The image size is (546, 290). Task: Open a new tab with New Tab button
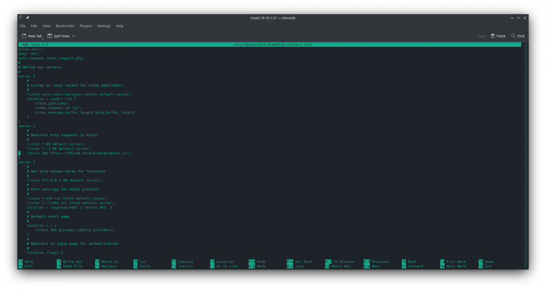[x=32, y=36]
